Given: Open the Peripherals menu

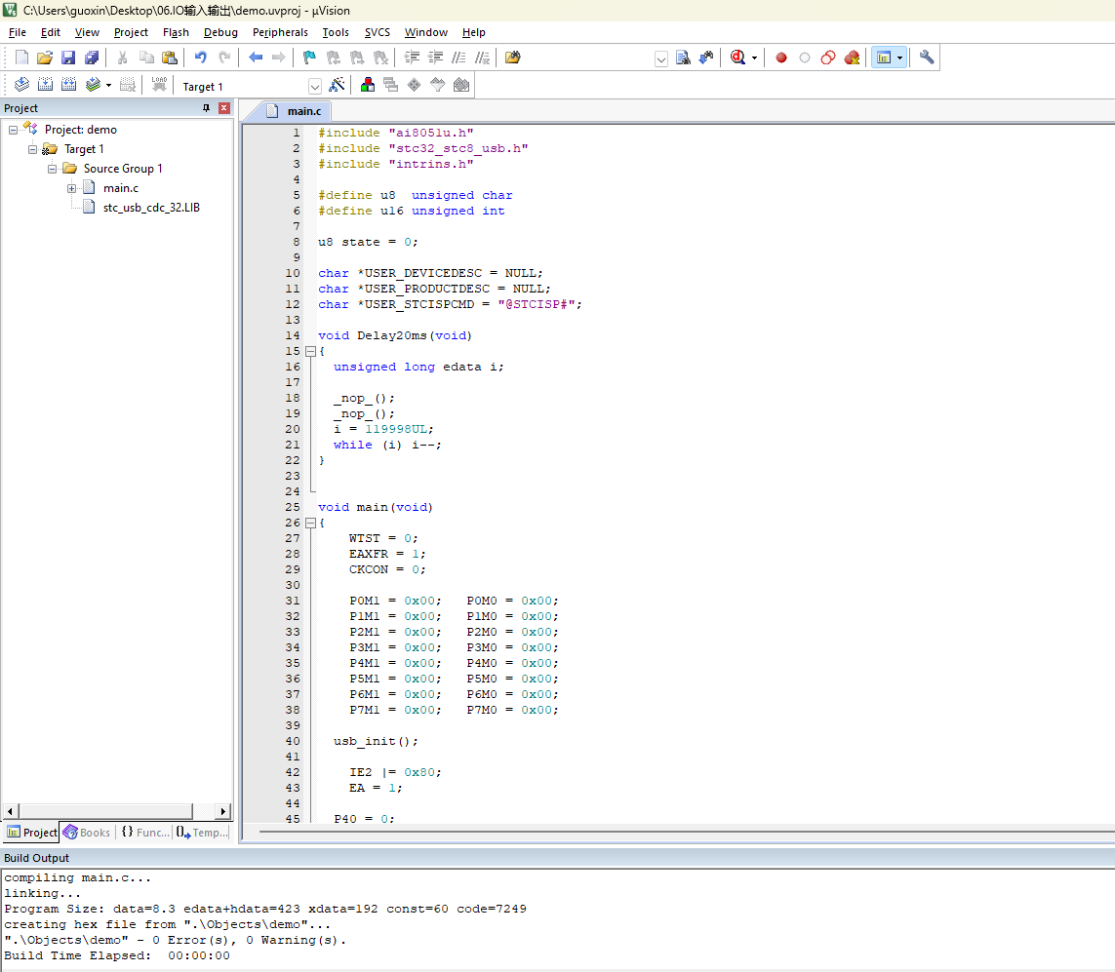Looking at the screenshot, I should [x=280, y=32].
